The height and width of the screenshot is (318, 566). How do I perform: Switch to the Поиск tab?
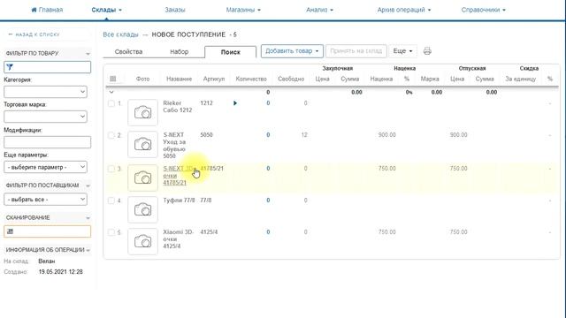click(230, 52)
